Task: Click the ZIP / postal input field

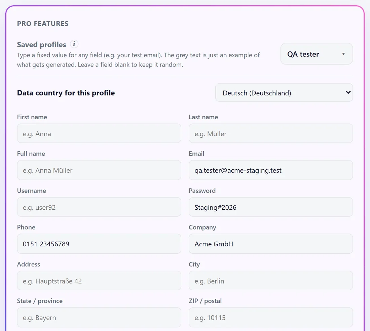Action: pyautogui.click(x=271, y=317)
